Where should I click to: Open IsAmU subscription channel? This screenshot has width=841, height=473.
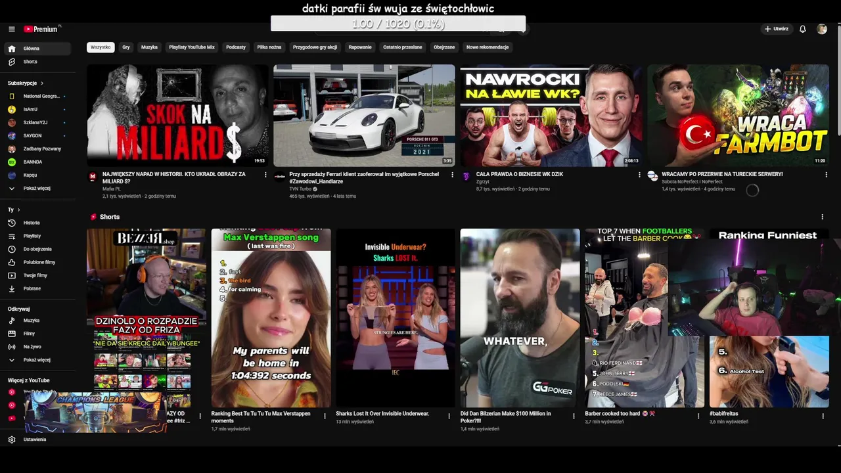click(37, 109)
